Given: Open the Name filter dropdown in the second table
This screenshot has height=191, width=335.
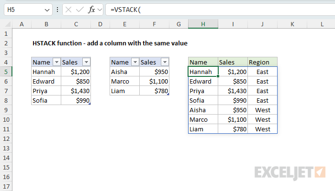Looking at the screenshot, I should [x=135, y=62].
